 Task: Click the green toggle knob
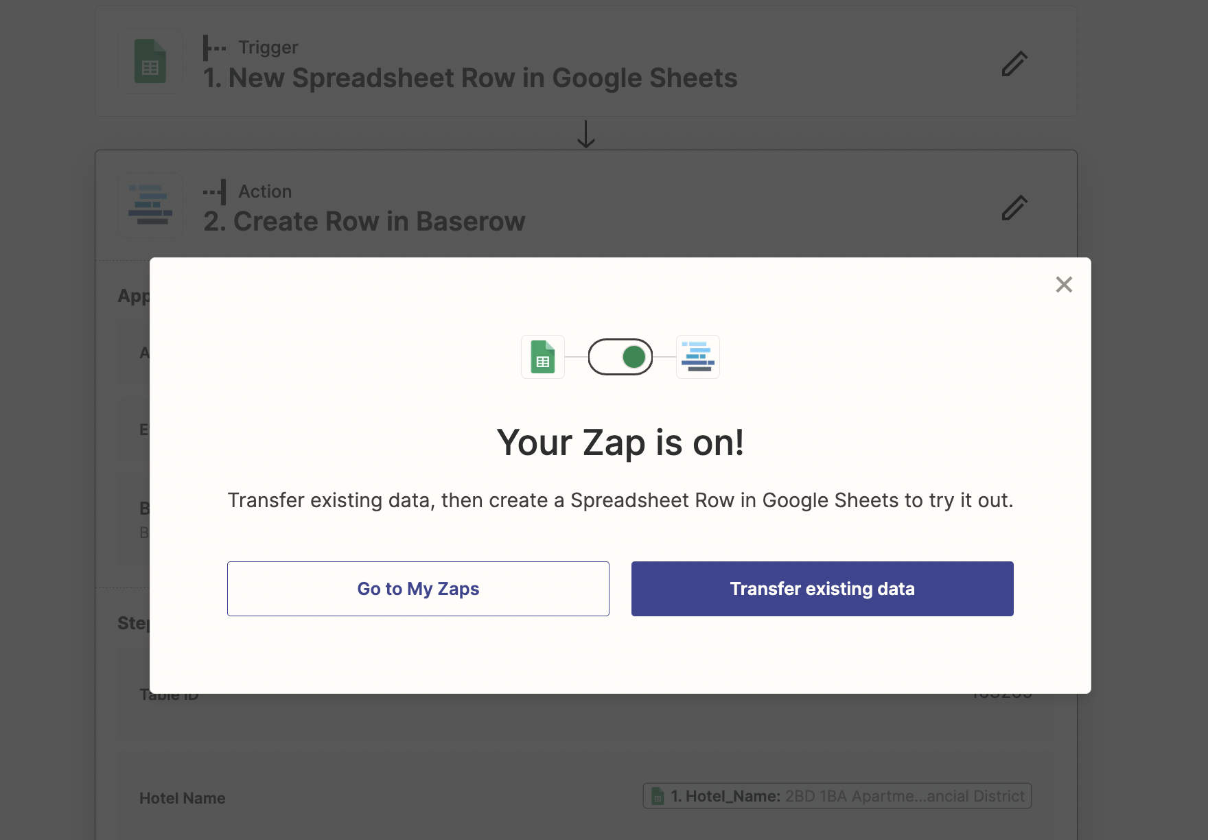pyautogui.click(x=632, y=356)
